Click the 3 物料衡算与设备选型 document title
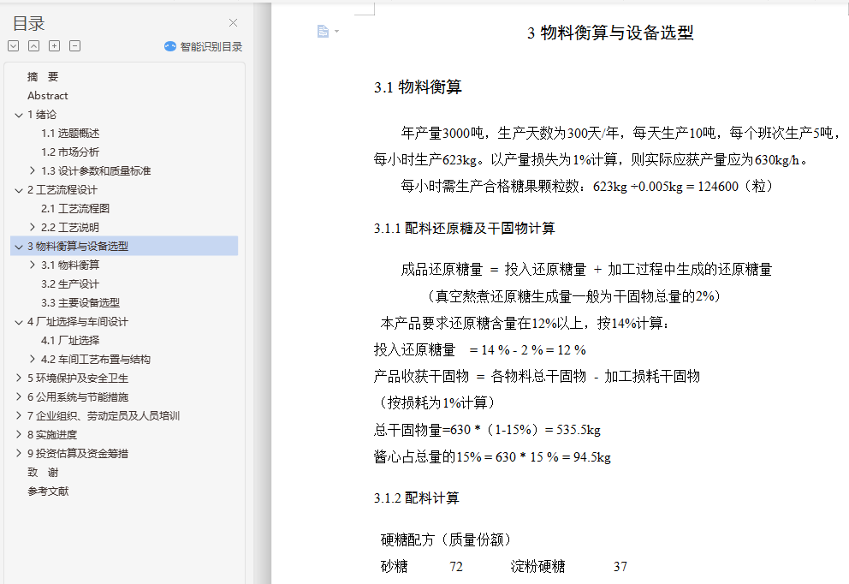This screenshot has height=584, width=849. pos(610,33)
